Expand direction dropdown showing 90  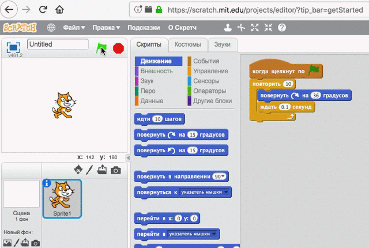pyautogui.click(x=220, y=176)
